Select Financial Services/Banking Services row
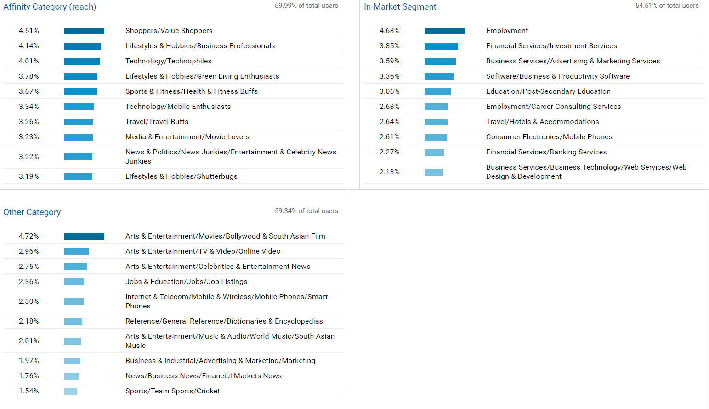This screenshot has height=409, width=709. (534, 152)
